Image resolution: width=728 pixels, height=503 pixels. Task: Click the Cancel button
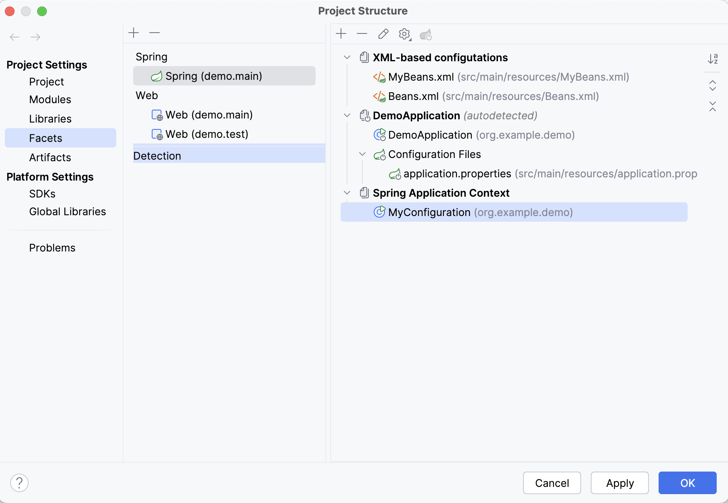(x=552, y=483)
